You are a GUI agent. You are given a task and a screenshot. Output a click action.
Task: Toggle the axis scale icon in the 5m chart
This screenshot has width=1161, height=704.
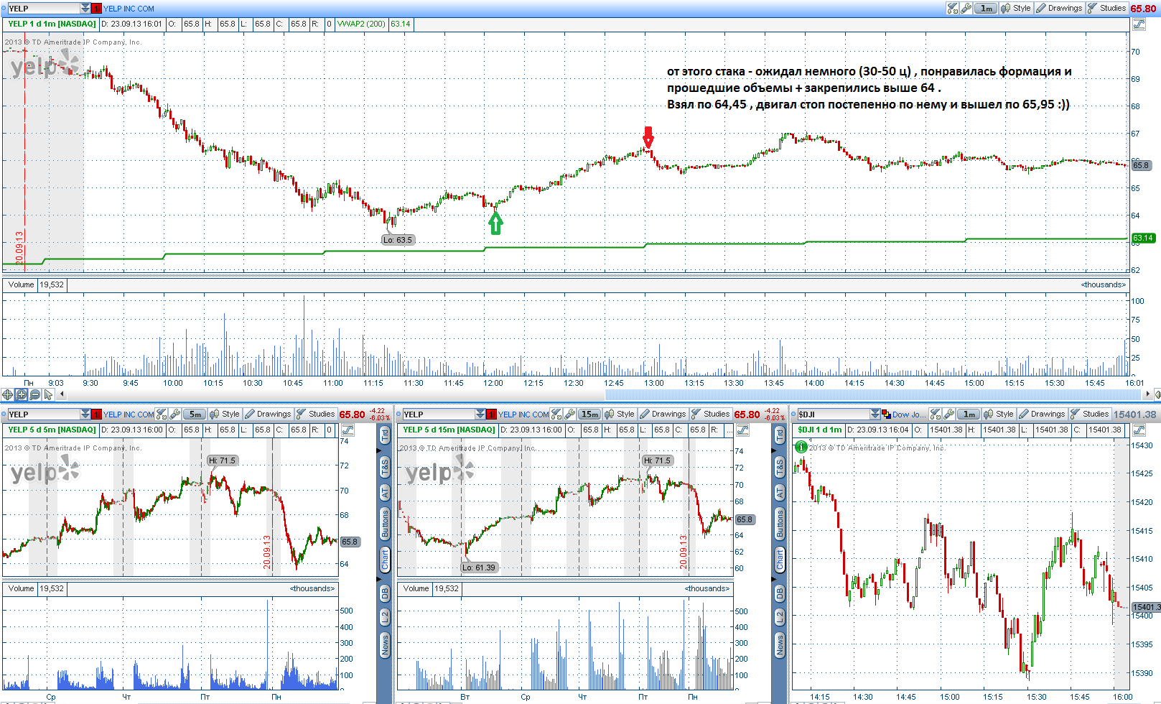348,430
